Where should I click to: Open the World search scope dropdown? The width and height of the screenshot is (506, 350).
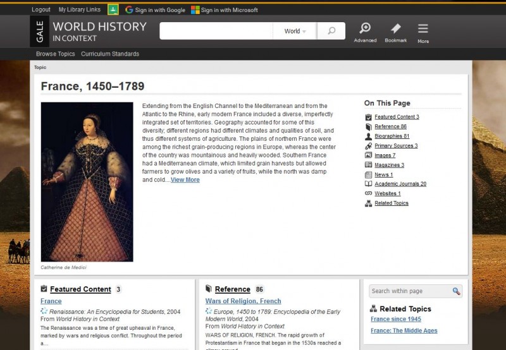click(295, 31)
